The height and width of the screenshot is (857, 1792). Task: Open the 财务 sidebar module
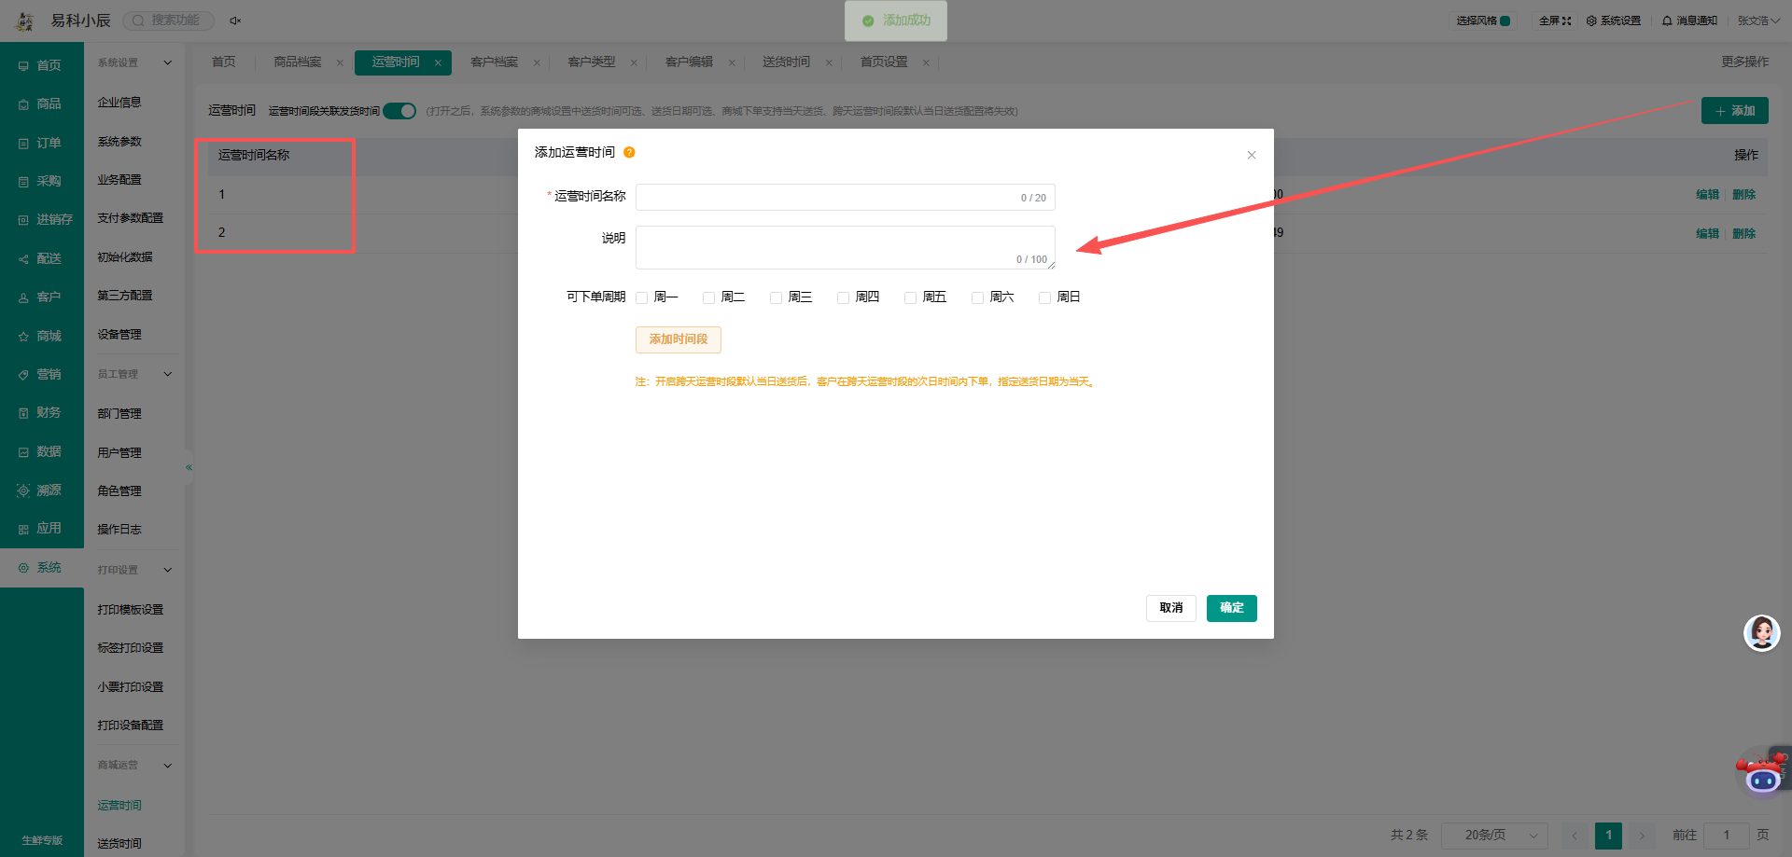coord(41,412)
